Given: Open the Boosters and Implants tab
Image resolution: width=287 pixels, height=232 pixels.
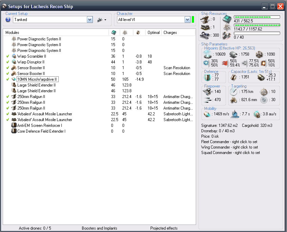Looking at the screenshot, I should [x=100, y=228].
